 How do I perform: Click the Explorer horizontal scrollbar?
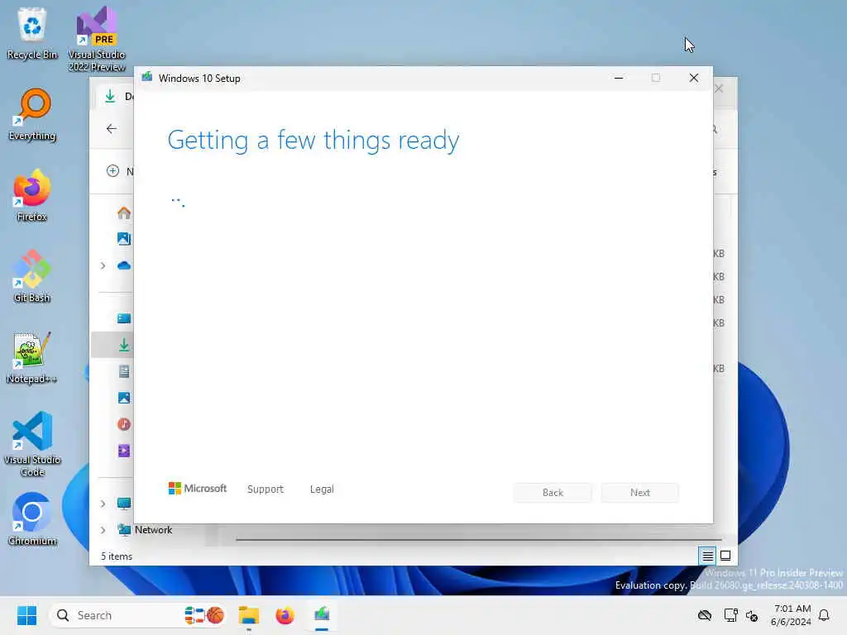479,539
